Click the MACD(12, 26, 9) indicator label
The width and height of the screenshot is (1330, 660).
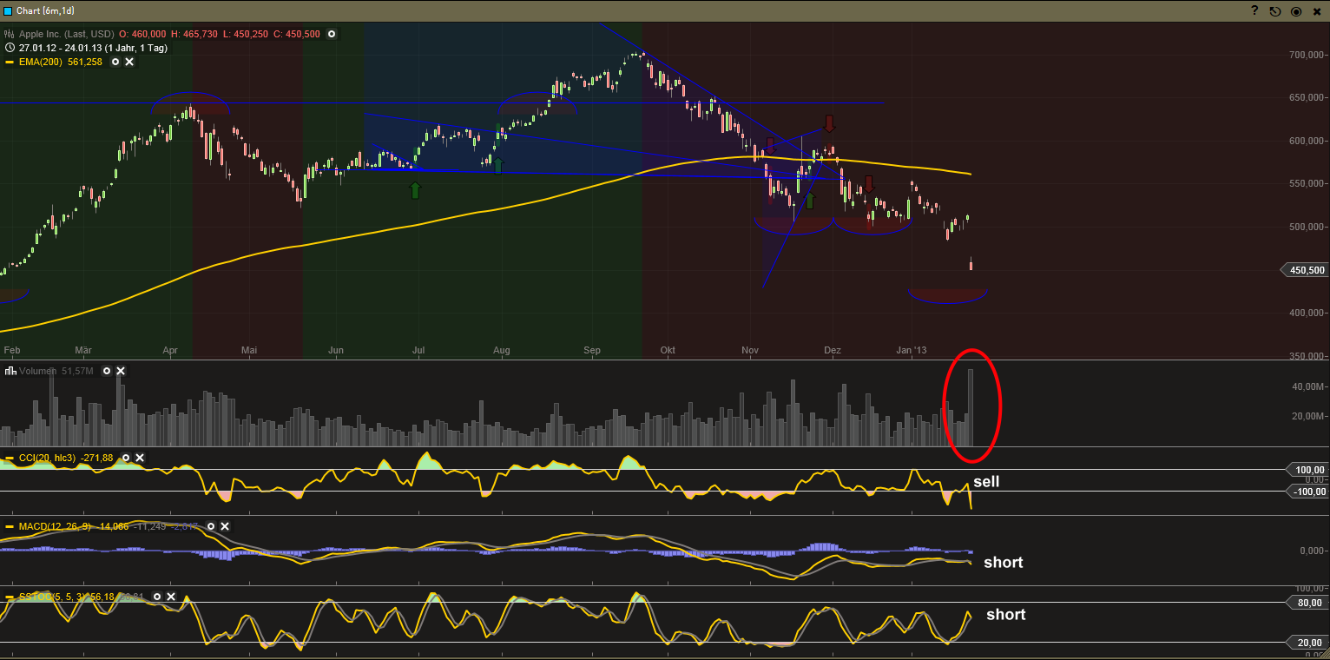point(56,526)
